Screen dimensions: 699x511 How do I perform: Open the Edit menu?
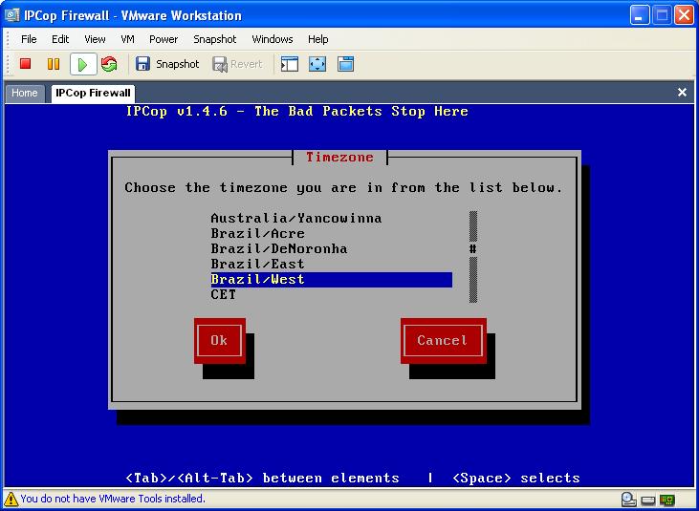pos(60,39)
